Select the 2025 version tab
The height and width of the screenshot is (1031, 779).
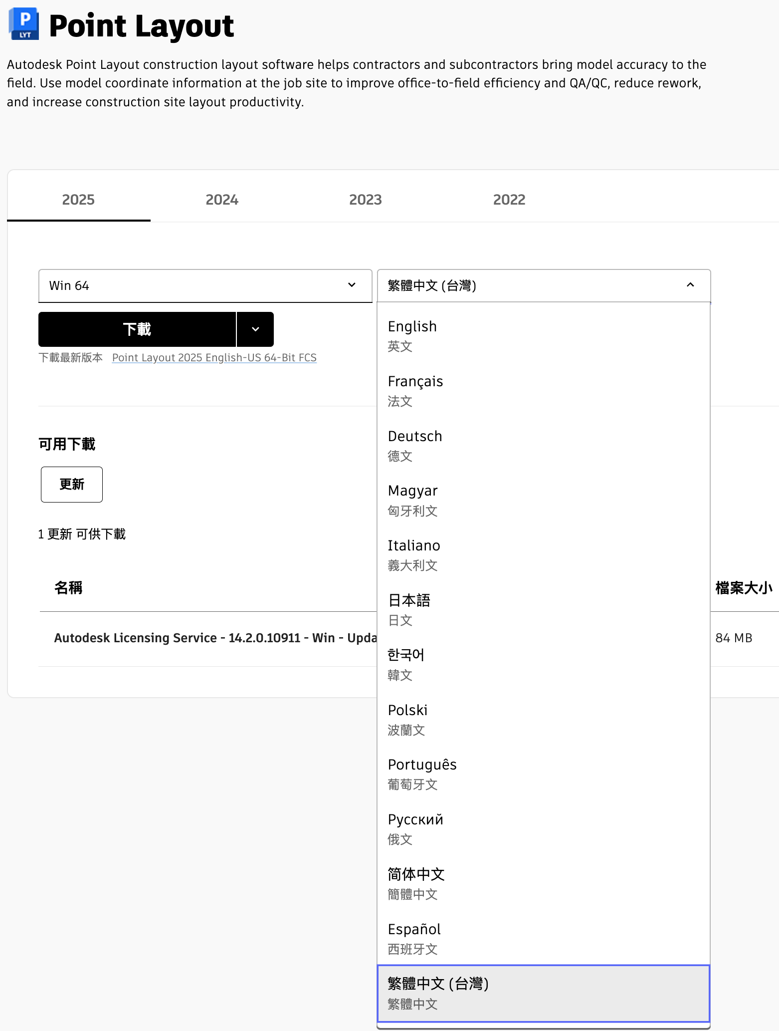click(78, 200)
